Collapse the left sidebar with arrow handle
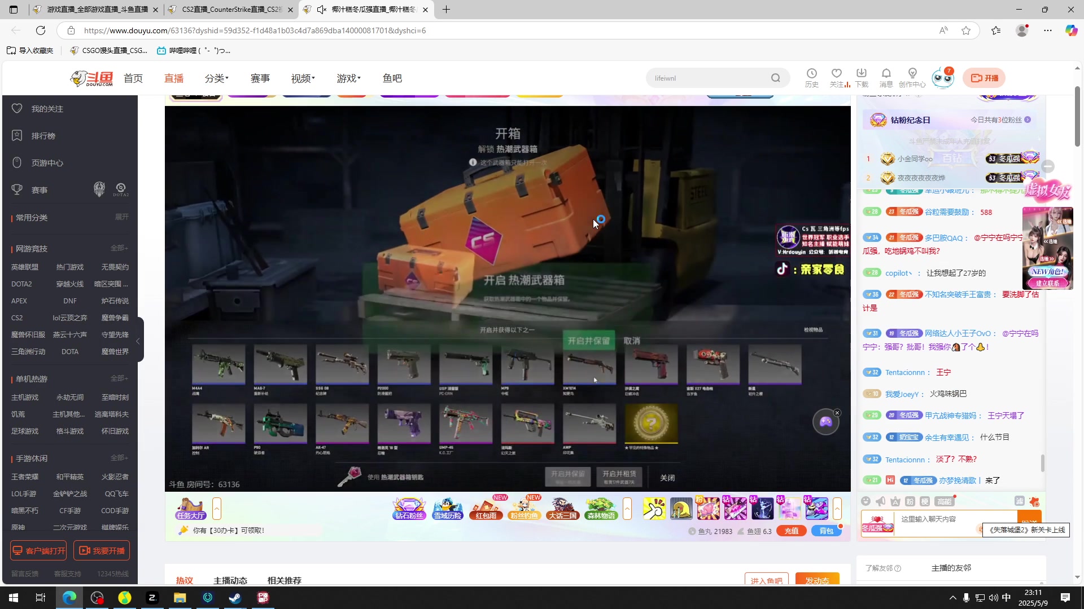 coord(138,341)
